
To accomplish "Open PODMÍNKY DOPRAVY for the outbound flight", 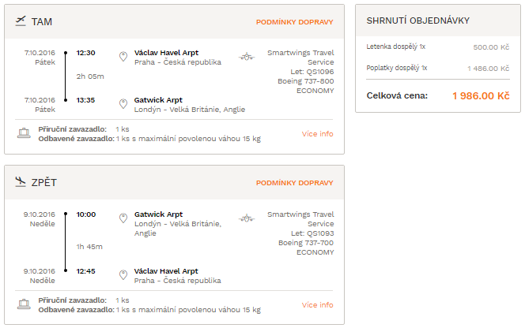I will click(295, 22).
